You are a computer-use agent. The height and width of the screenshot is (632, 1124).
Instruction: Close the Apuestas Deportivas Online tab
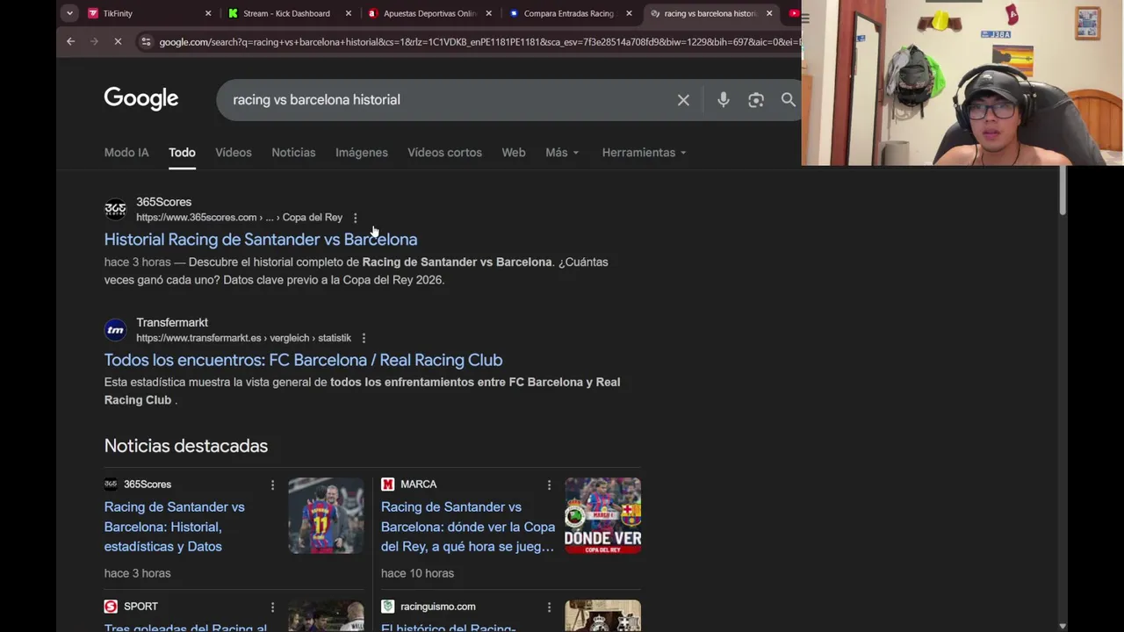point(488,13)
